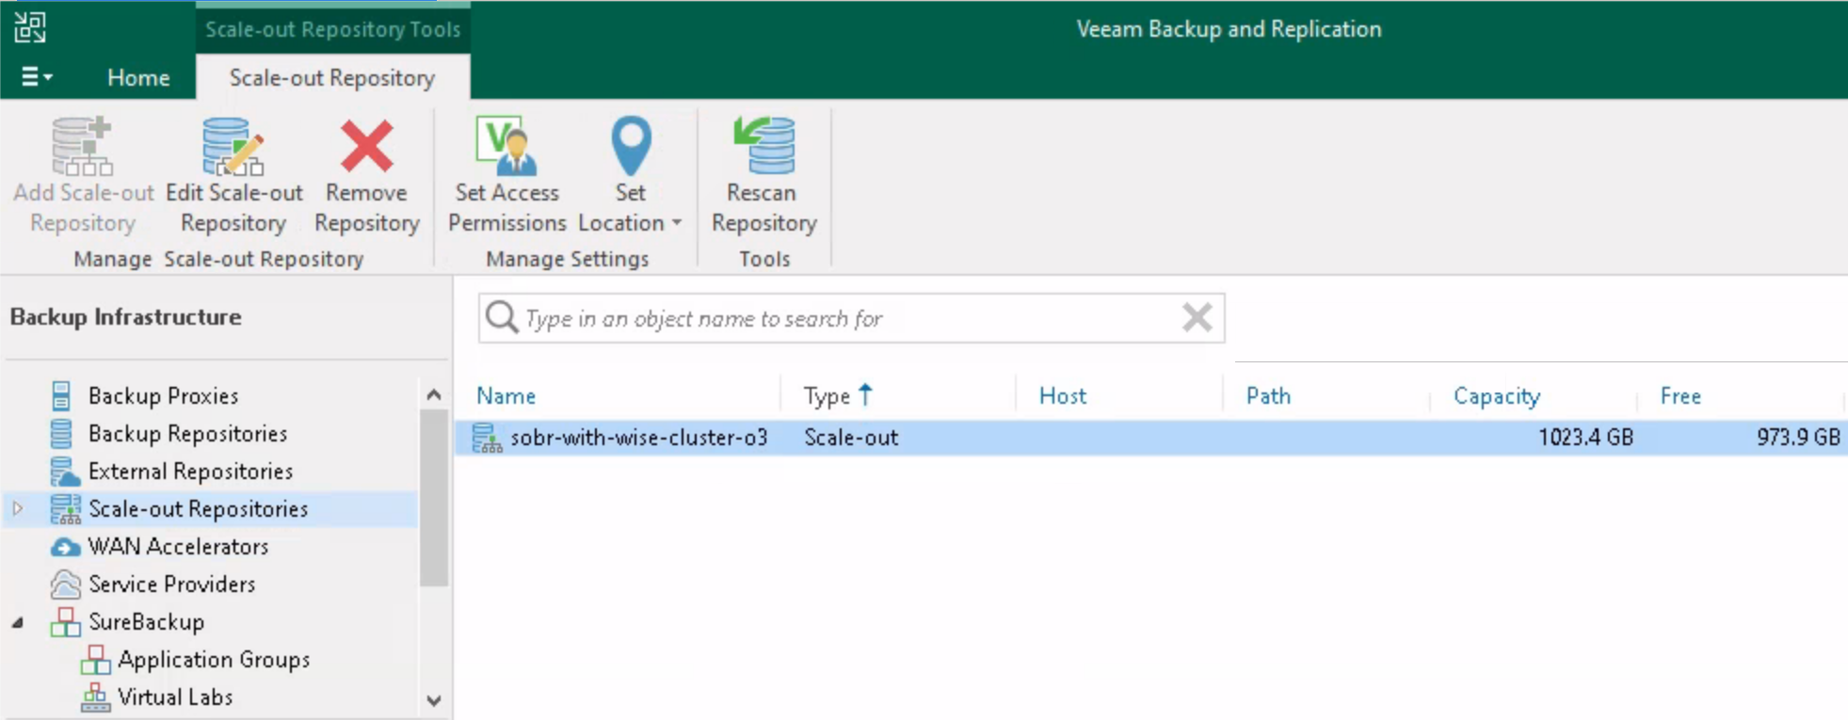Collapse the SureBackup node

pos(18,622)
